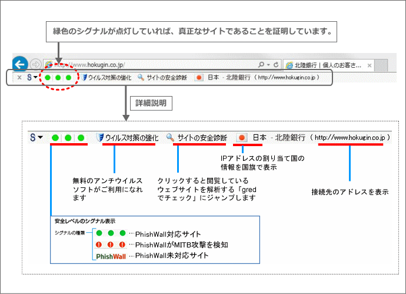Click the S logo in the browser toolbar

[29, 77]
